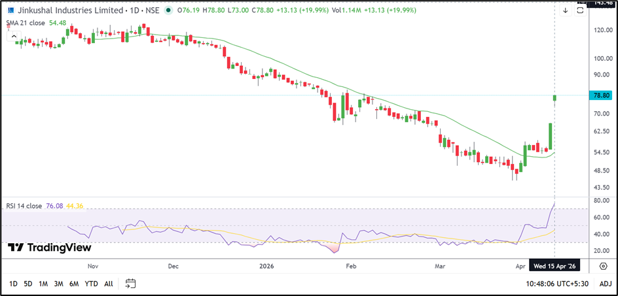Click the Wed 15 Apr '26 date marker
Image resolution: width=618 pixels, height=296 pixels.
[x=554, y=266]
